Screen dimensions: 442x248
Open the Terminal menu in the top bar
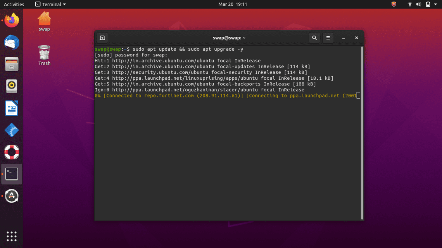point(50,4)
